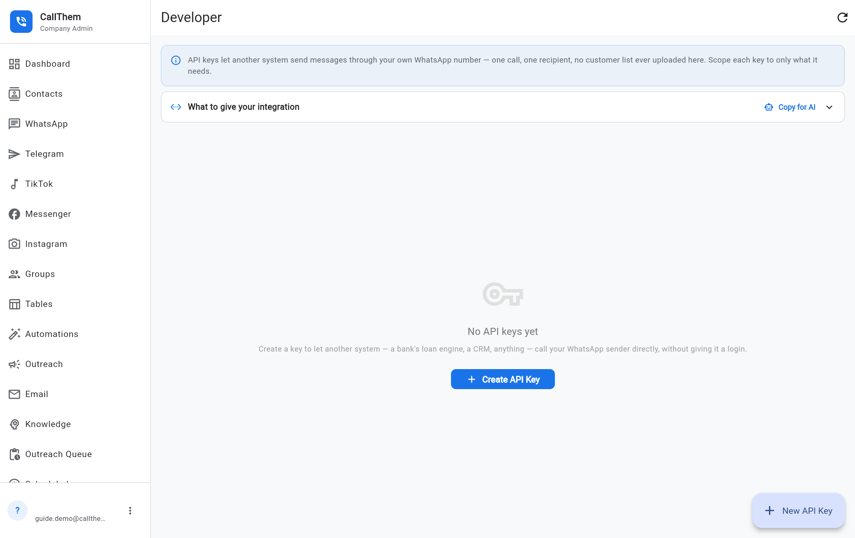
Task: Click the TikTok music note icon
Action: 14,184
